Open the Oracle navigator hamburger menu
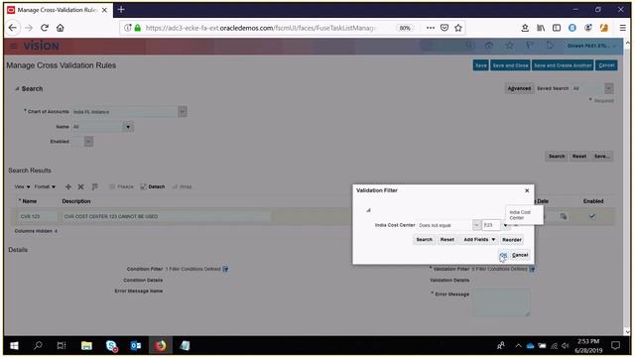This screenshot has width=635, height=357. (x=13, y=46)
